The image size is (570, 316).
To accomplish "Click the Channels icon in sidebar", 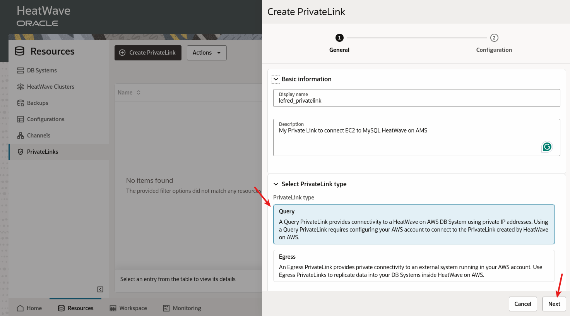I will coord(21,136).
